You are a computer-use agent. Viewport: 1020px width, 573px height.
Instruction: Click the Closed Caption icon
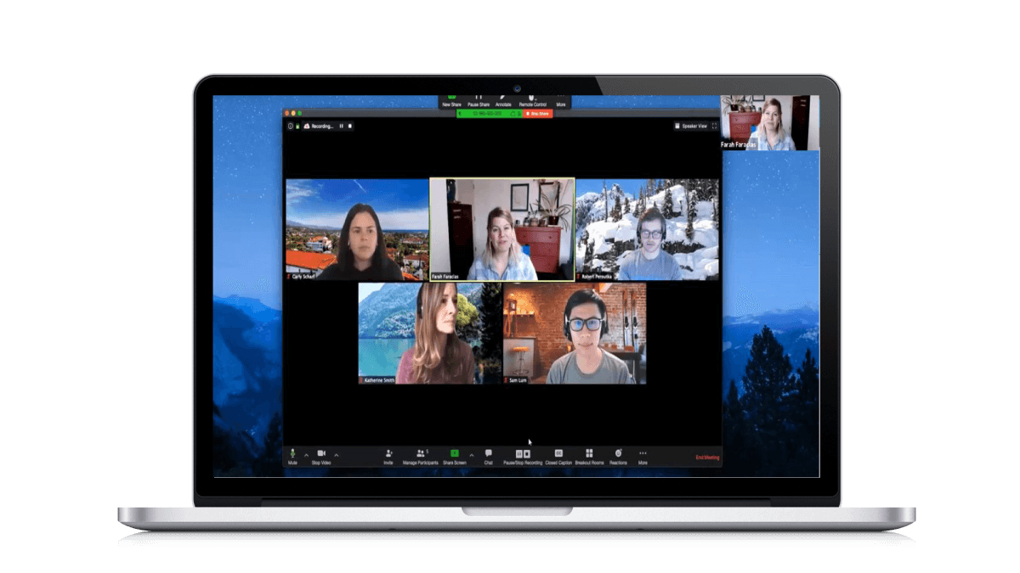coord(558,454)
